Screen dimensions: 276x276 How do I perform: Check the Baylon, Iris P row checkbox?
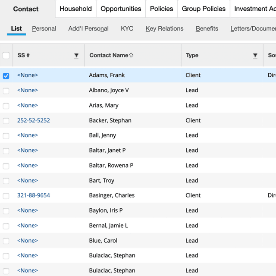pyautogui.click(x=6, y=211)
